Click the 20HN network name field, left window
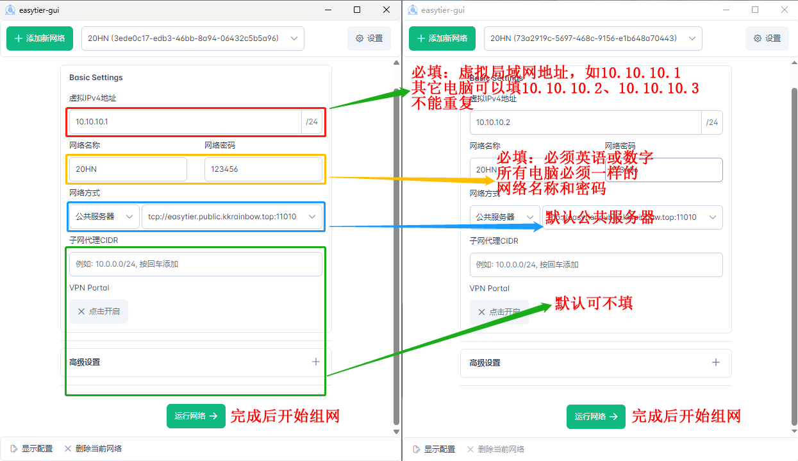This screenshot has width=798, height=461. (128, 169)
